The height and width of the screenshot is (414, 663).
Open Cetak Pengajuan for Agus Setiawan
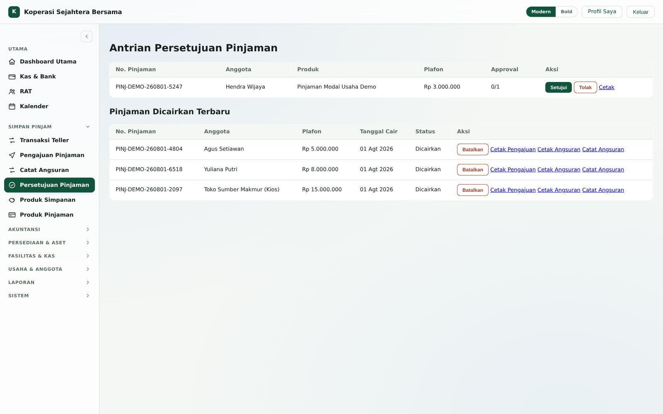pyautogui.click(x=513, y=149)
